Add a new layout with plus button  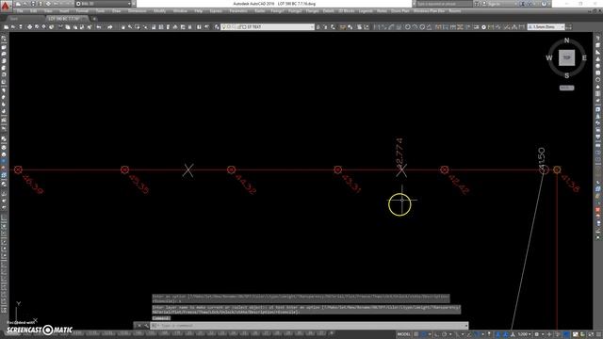(x=332, y=333)
